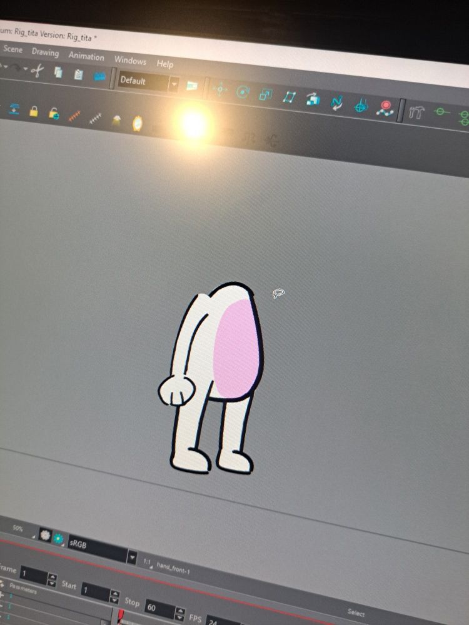Click the red target with motion path icon
The height and width of the screenshot is (625, 469).
tap(385, 108)
